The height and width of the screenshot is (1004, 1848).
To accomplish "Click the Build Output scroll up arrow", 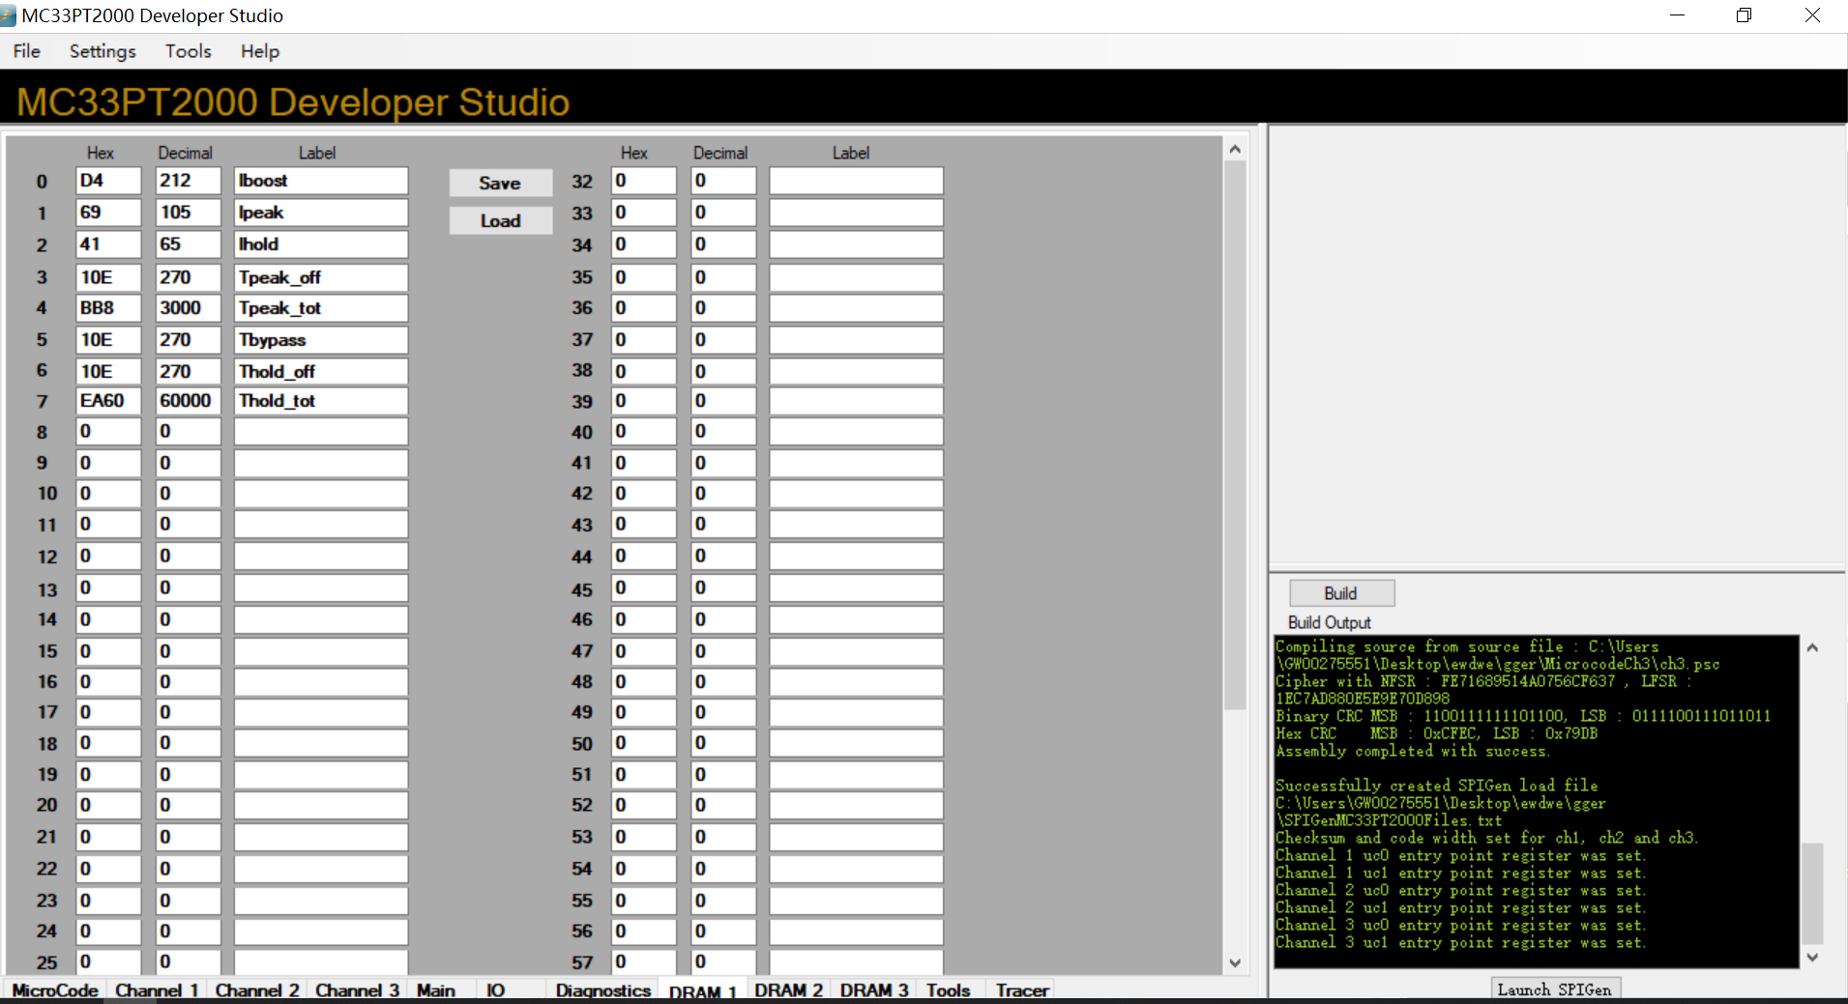I will pyautogui.click(x=1812, y=648).
